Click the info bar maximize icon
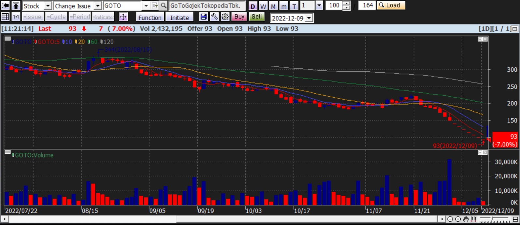 click(x=515, y=29)
